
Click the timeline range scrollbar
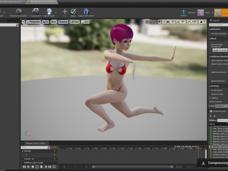click(x=133, y=167)
